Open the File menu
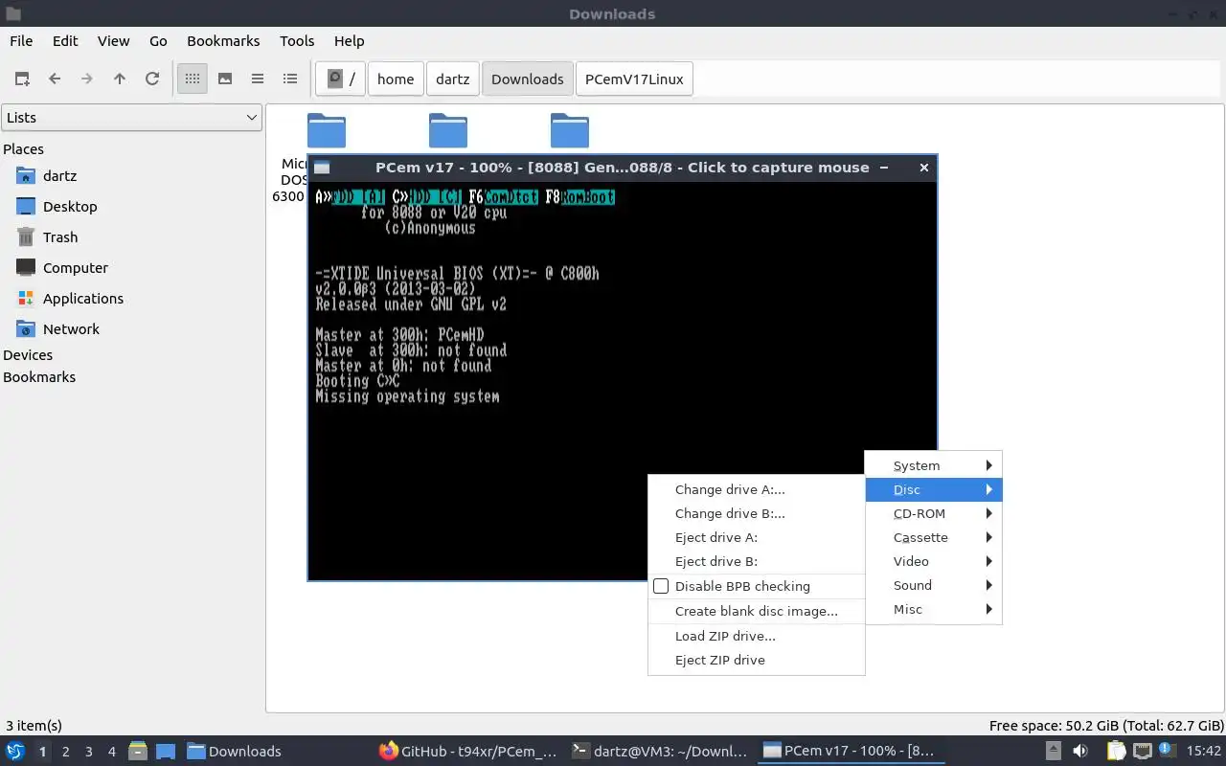The width and height of the screenshot is (1226, 766). pyautogui.click(x=21, y=41)
